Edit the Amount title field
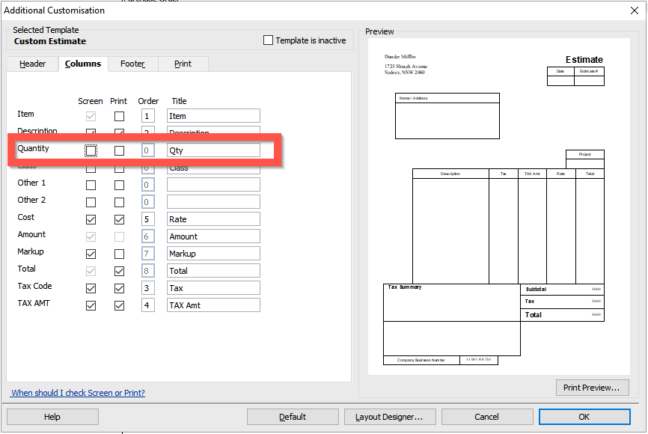This screenshot has height=434, width=648. 213,236
